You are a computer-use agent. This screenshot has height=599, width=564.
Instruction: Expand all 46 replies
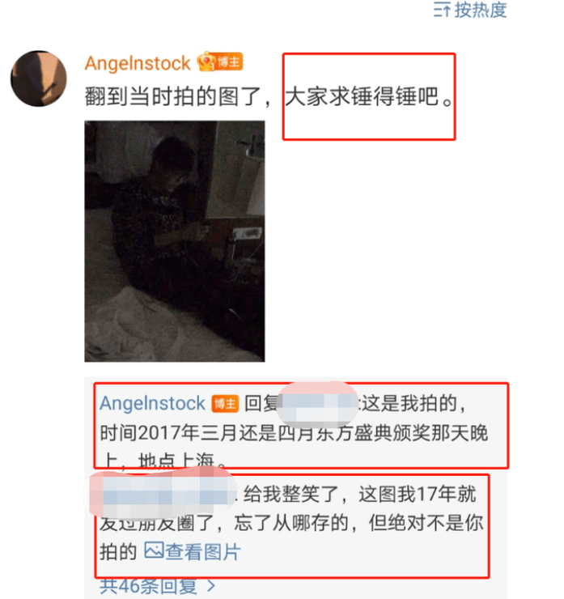pyautogui.click(x=157, y=587)
